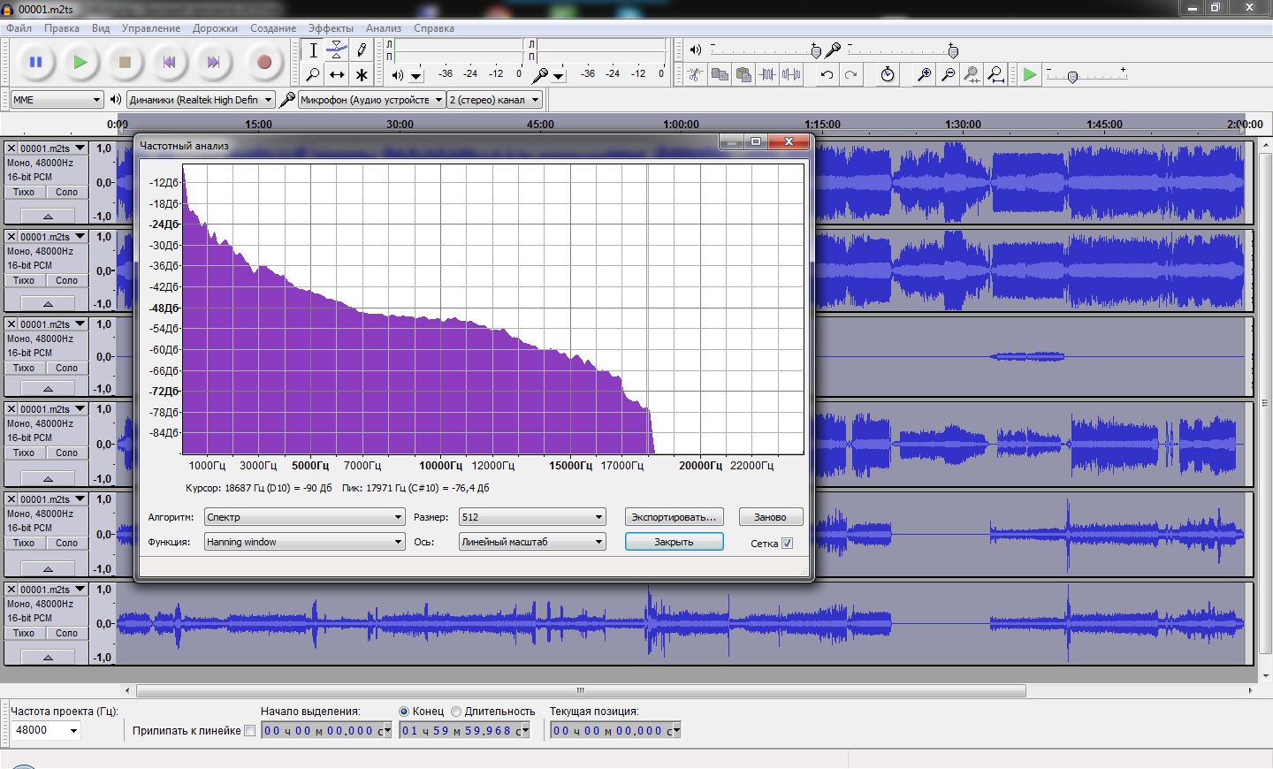Open the Алгоритм dropdown showing Спектр
This screenshot has height=769, width=1273.
click(x=305, y=517)
